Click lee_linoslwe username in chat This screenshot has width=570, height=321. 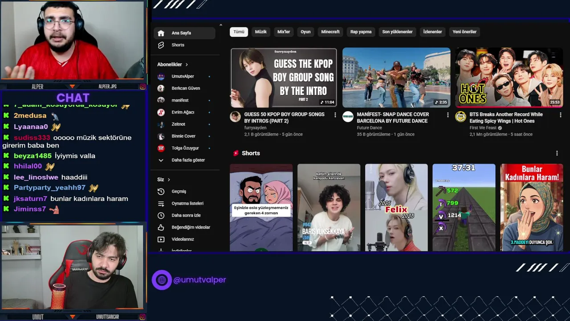[36, 177]
